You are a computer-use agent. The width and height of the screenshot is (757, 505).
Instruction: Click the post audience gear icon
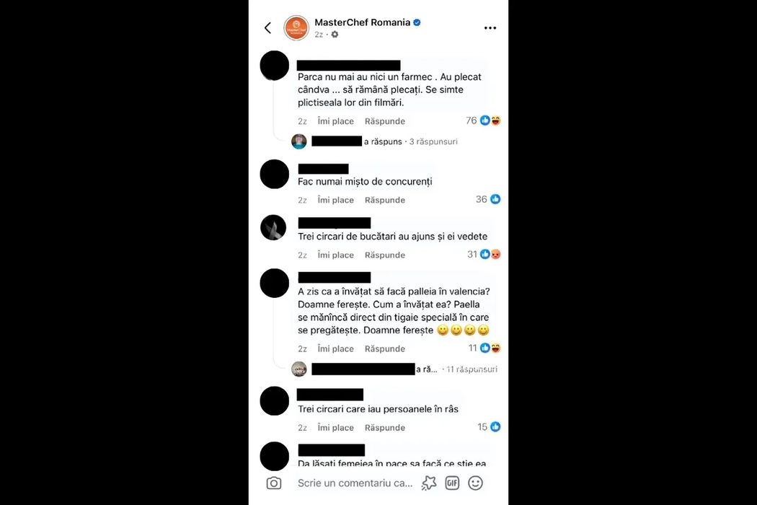335,35
